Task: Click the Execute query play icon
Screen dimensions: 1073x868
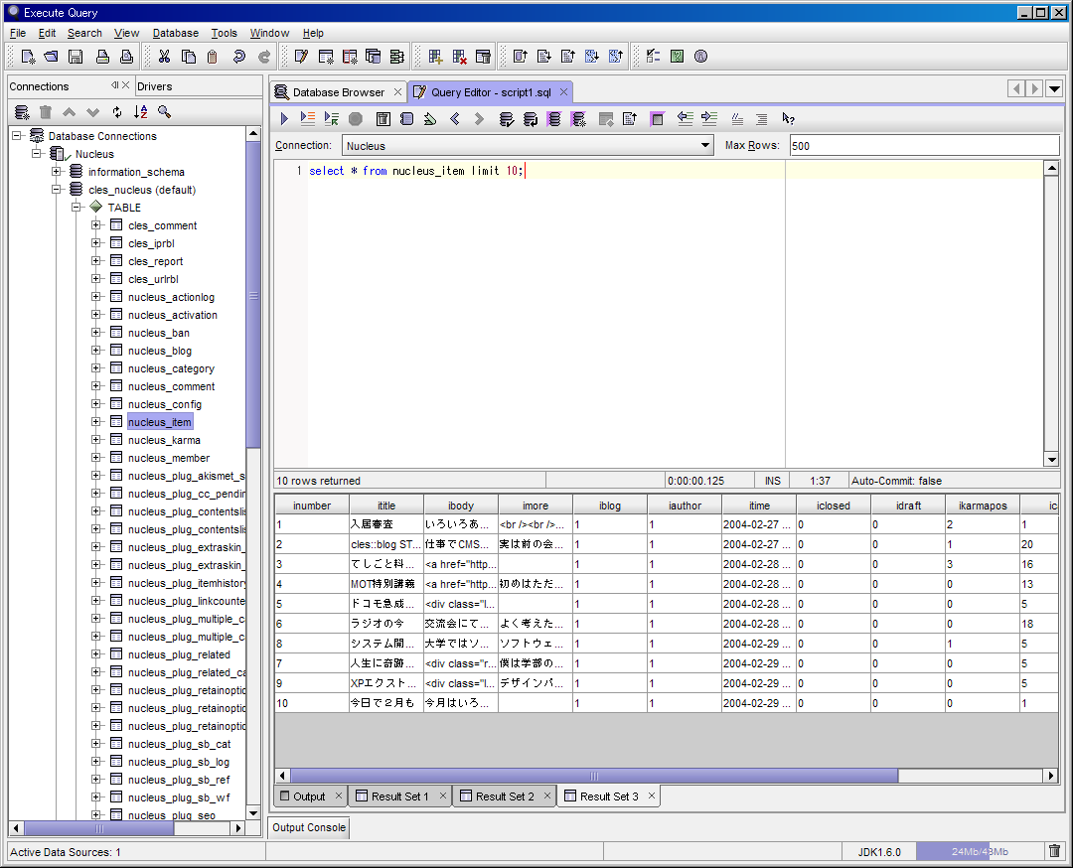Action: [x=284, y=119]
